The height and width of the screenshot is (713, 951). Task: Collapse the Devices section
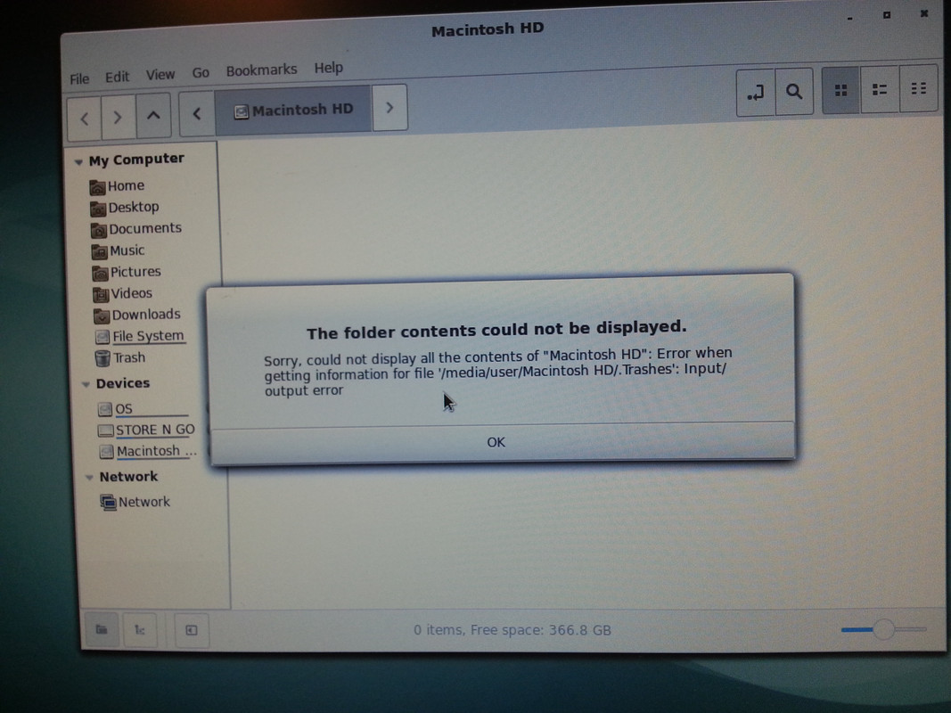tap(86, 384)
